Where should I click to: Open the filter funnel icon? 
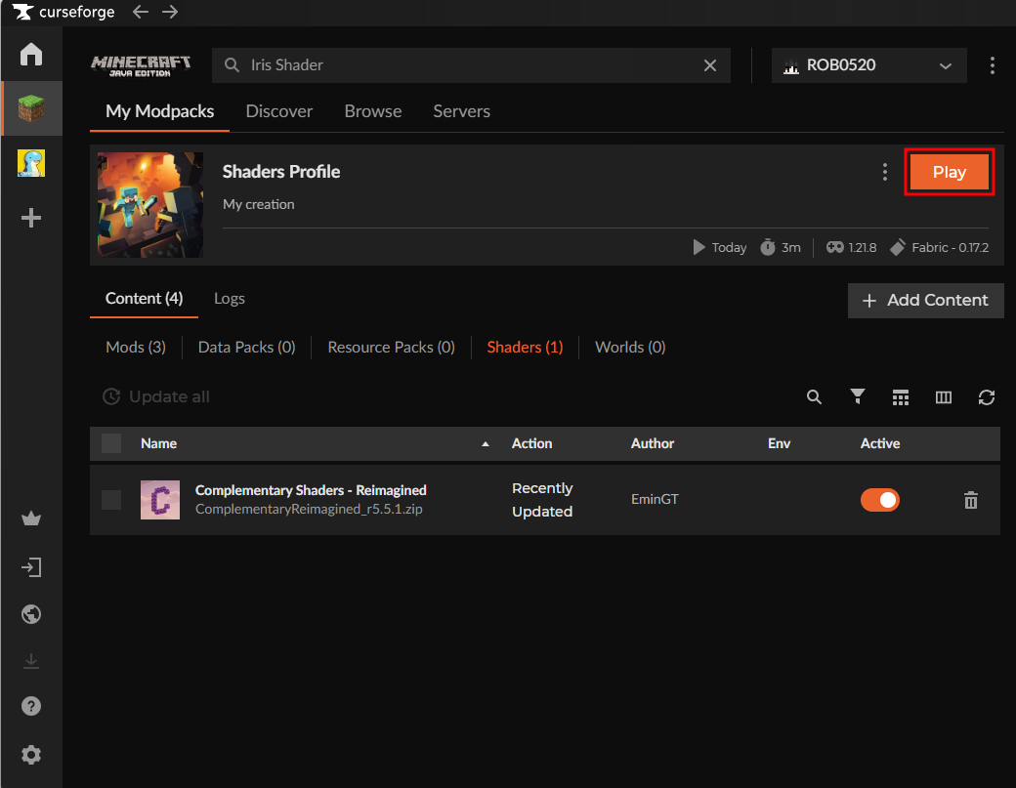click(858, 396)
